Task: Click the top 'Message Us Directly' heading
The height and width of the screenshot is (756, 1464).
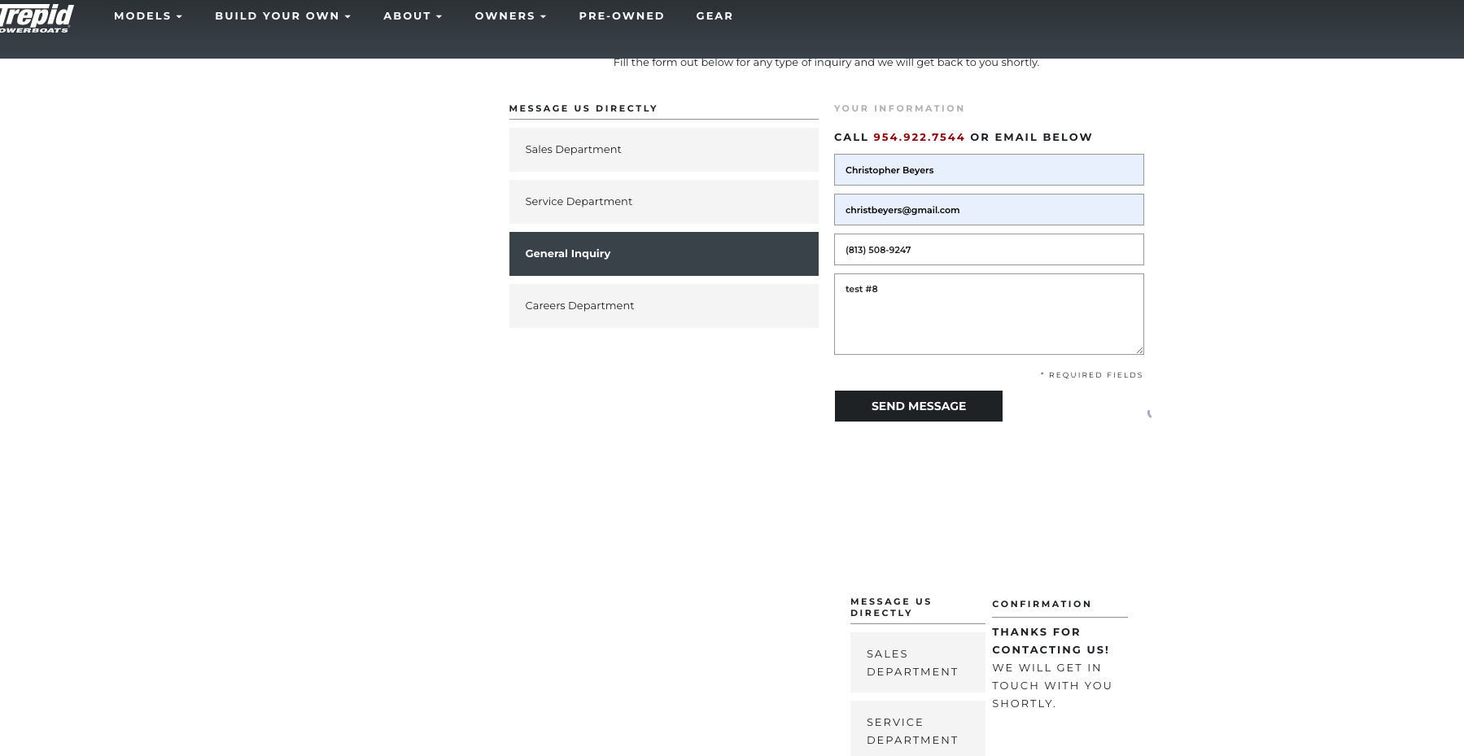Action: 583,108
